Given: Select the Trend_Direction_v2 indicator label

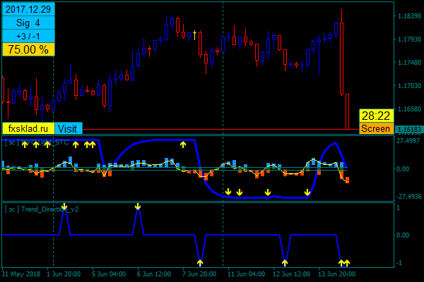Looking at the screenshot, I should pyautogui.click(x=42, y=209).
